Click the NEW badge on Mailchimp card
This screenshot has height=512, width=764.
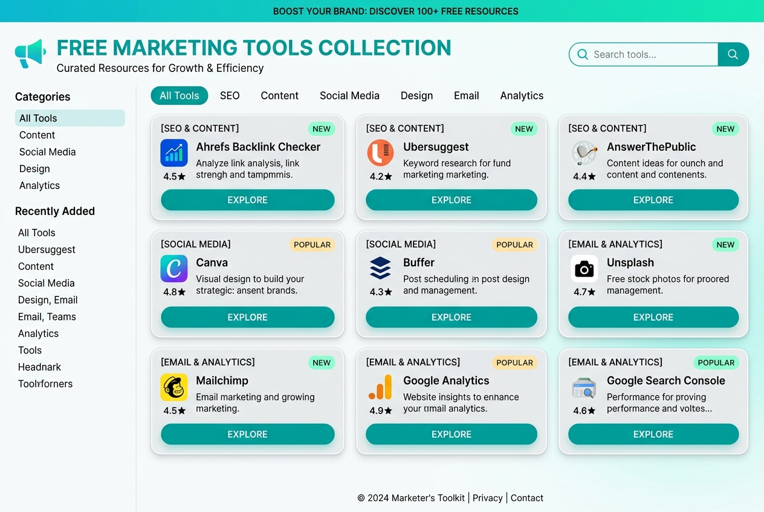(322, 363)
